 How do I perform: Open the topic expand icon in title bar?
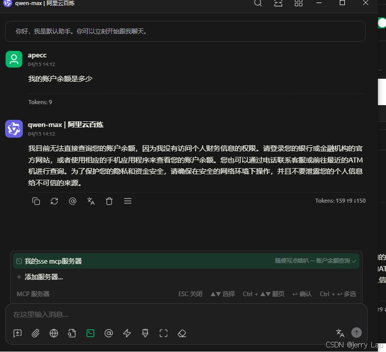click(x=278, y=3)
